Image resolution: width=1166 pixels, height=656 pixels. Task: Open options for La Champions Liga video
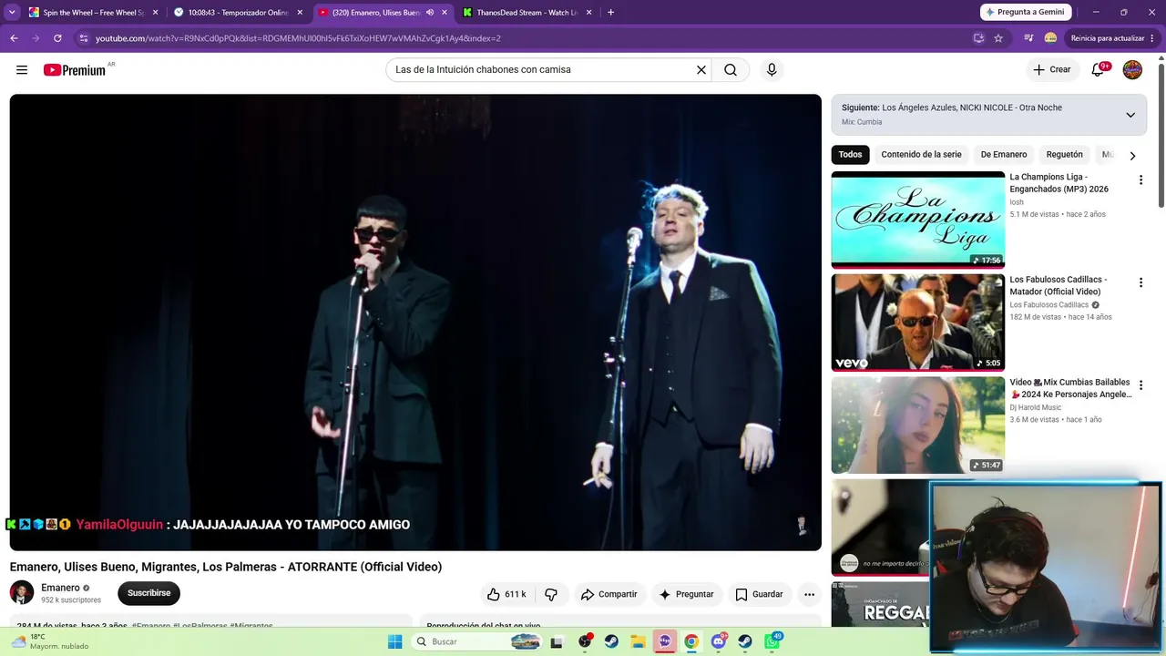(x=1140, y=180)
